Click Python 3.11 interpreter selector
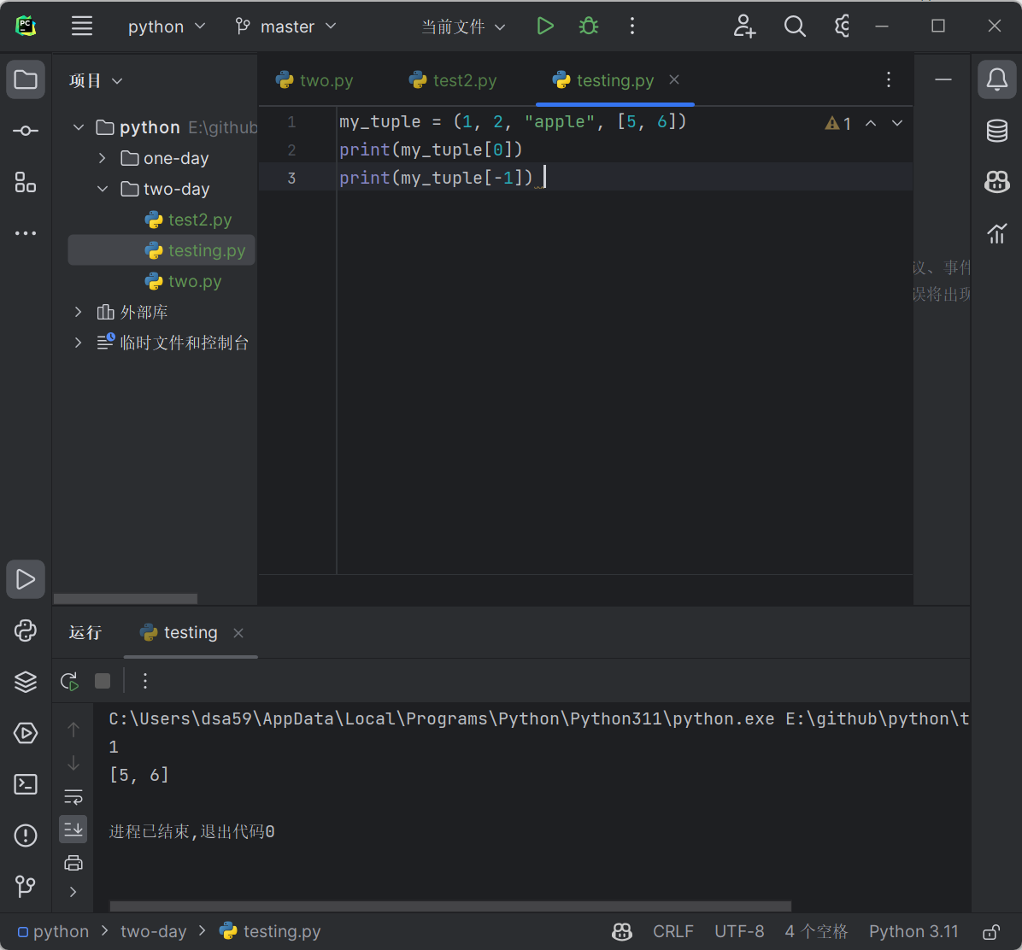The image size is (1022, 950). 913,932
